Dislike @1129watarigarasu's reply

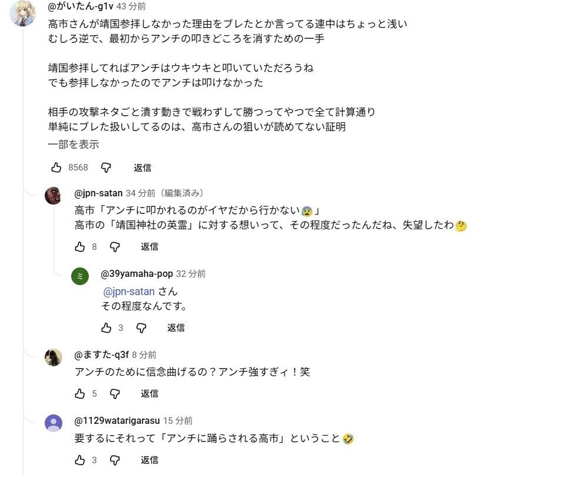click(x=115, y=460)
